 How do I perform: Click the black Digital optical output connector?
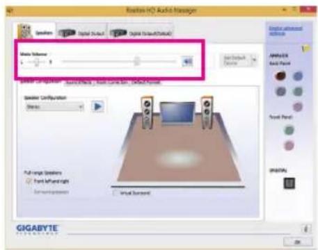coord(289,183)
